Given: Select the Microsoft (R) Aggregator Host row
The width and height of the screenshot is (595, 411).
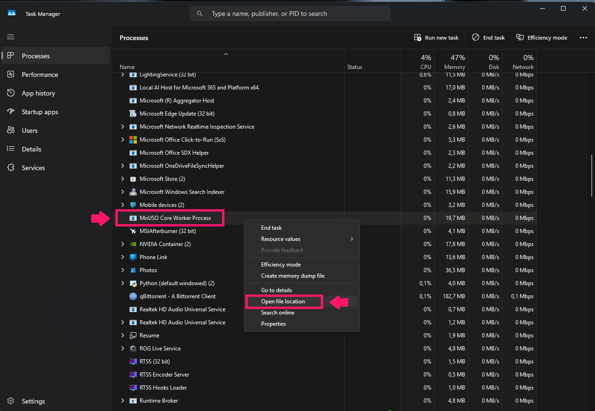Looking at the screenshot, I should pos(325,101).
